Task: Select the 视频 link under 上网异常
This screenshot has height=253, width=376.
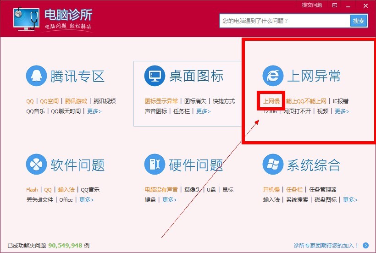Action: coord(323,111)
